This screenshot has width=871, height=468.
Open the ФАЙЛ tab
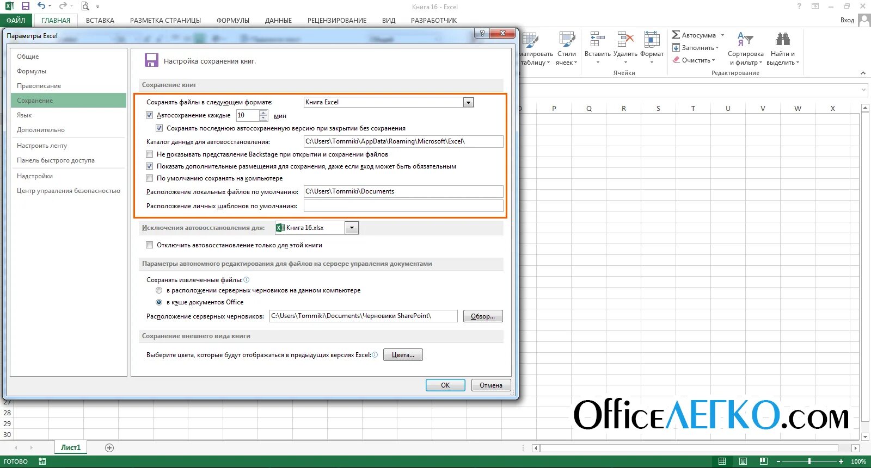[x=16, y=20]
